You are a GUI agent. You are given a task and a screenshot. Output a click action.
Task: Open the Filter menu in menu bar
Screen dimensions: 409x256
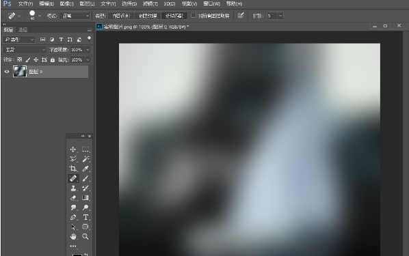(x=150, y=3)
